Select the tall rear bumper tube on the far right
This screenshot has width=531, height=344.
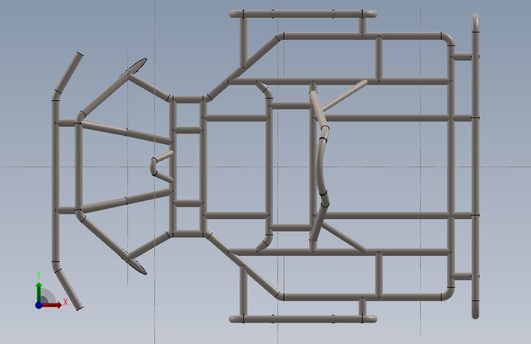pyautogui.click(x=475, y=166)
